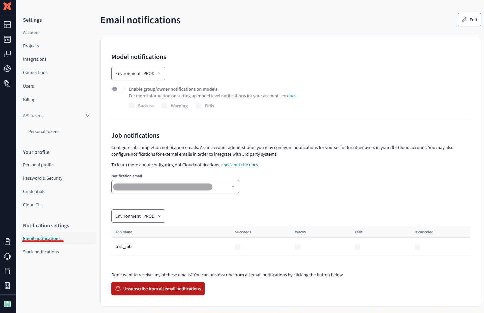Click Unsubscribe from all email notifications
Image resolution: width=484 pixels, height=313 pixels.
point(158,289)
